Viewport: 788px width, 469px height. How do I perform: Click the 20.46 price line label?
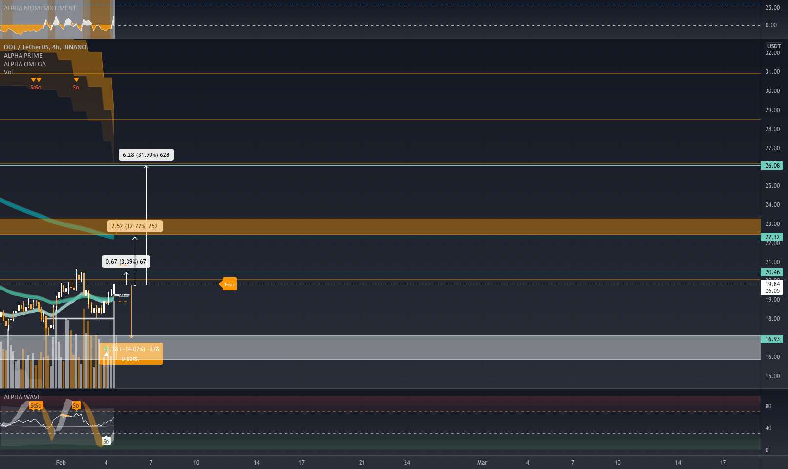tap(772, 272)
